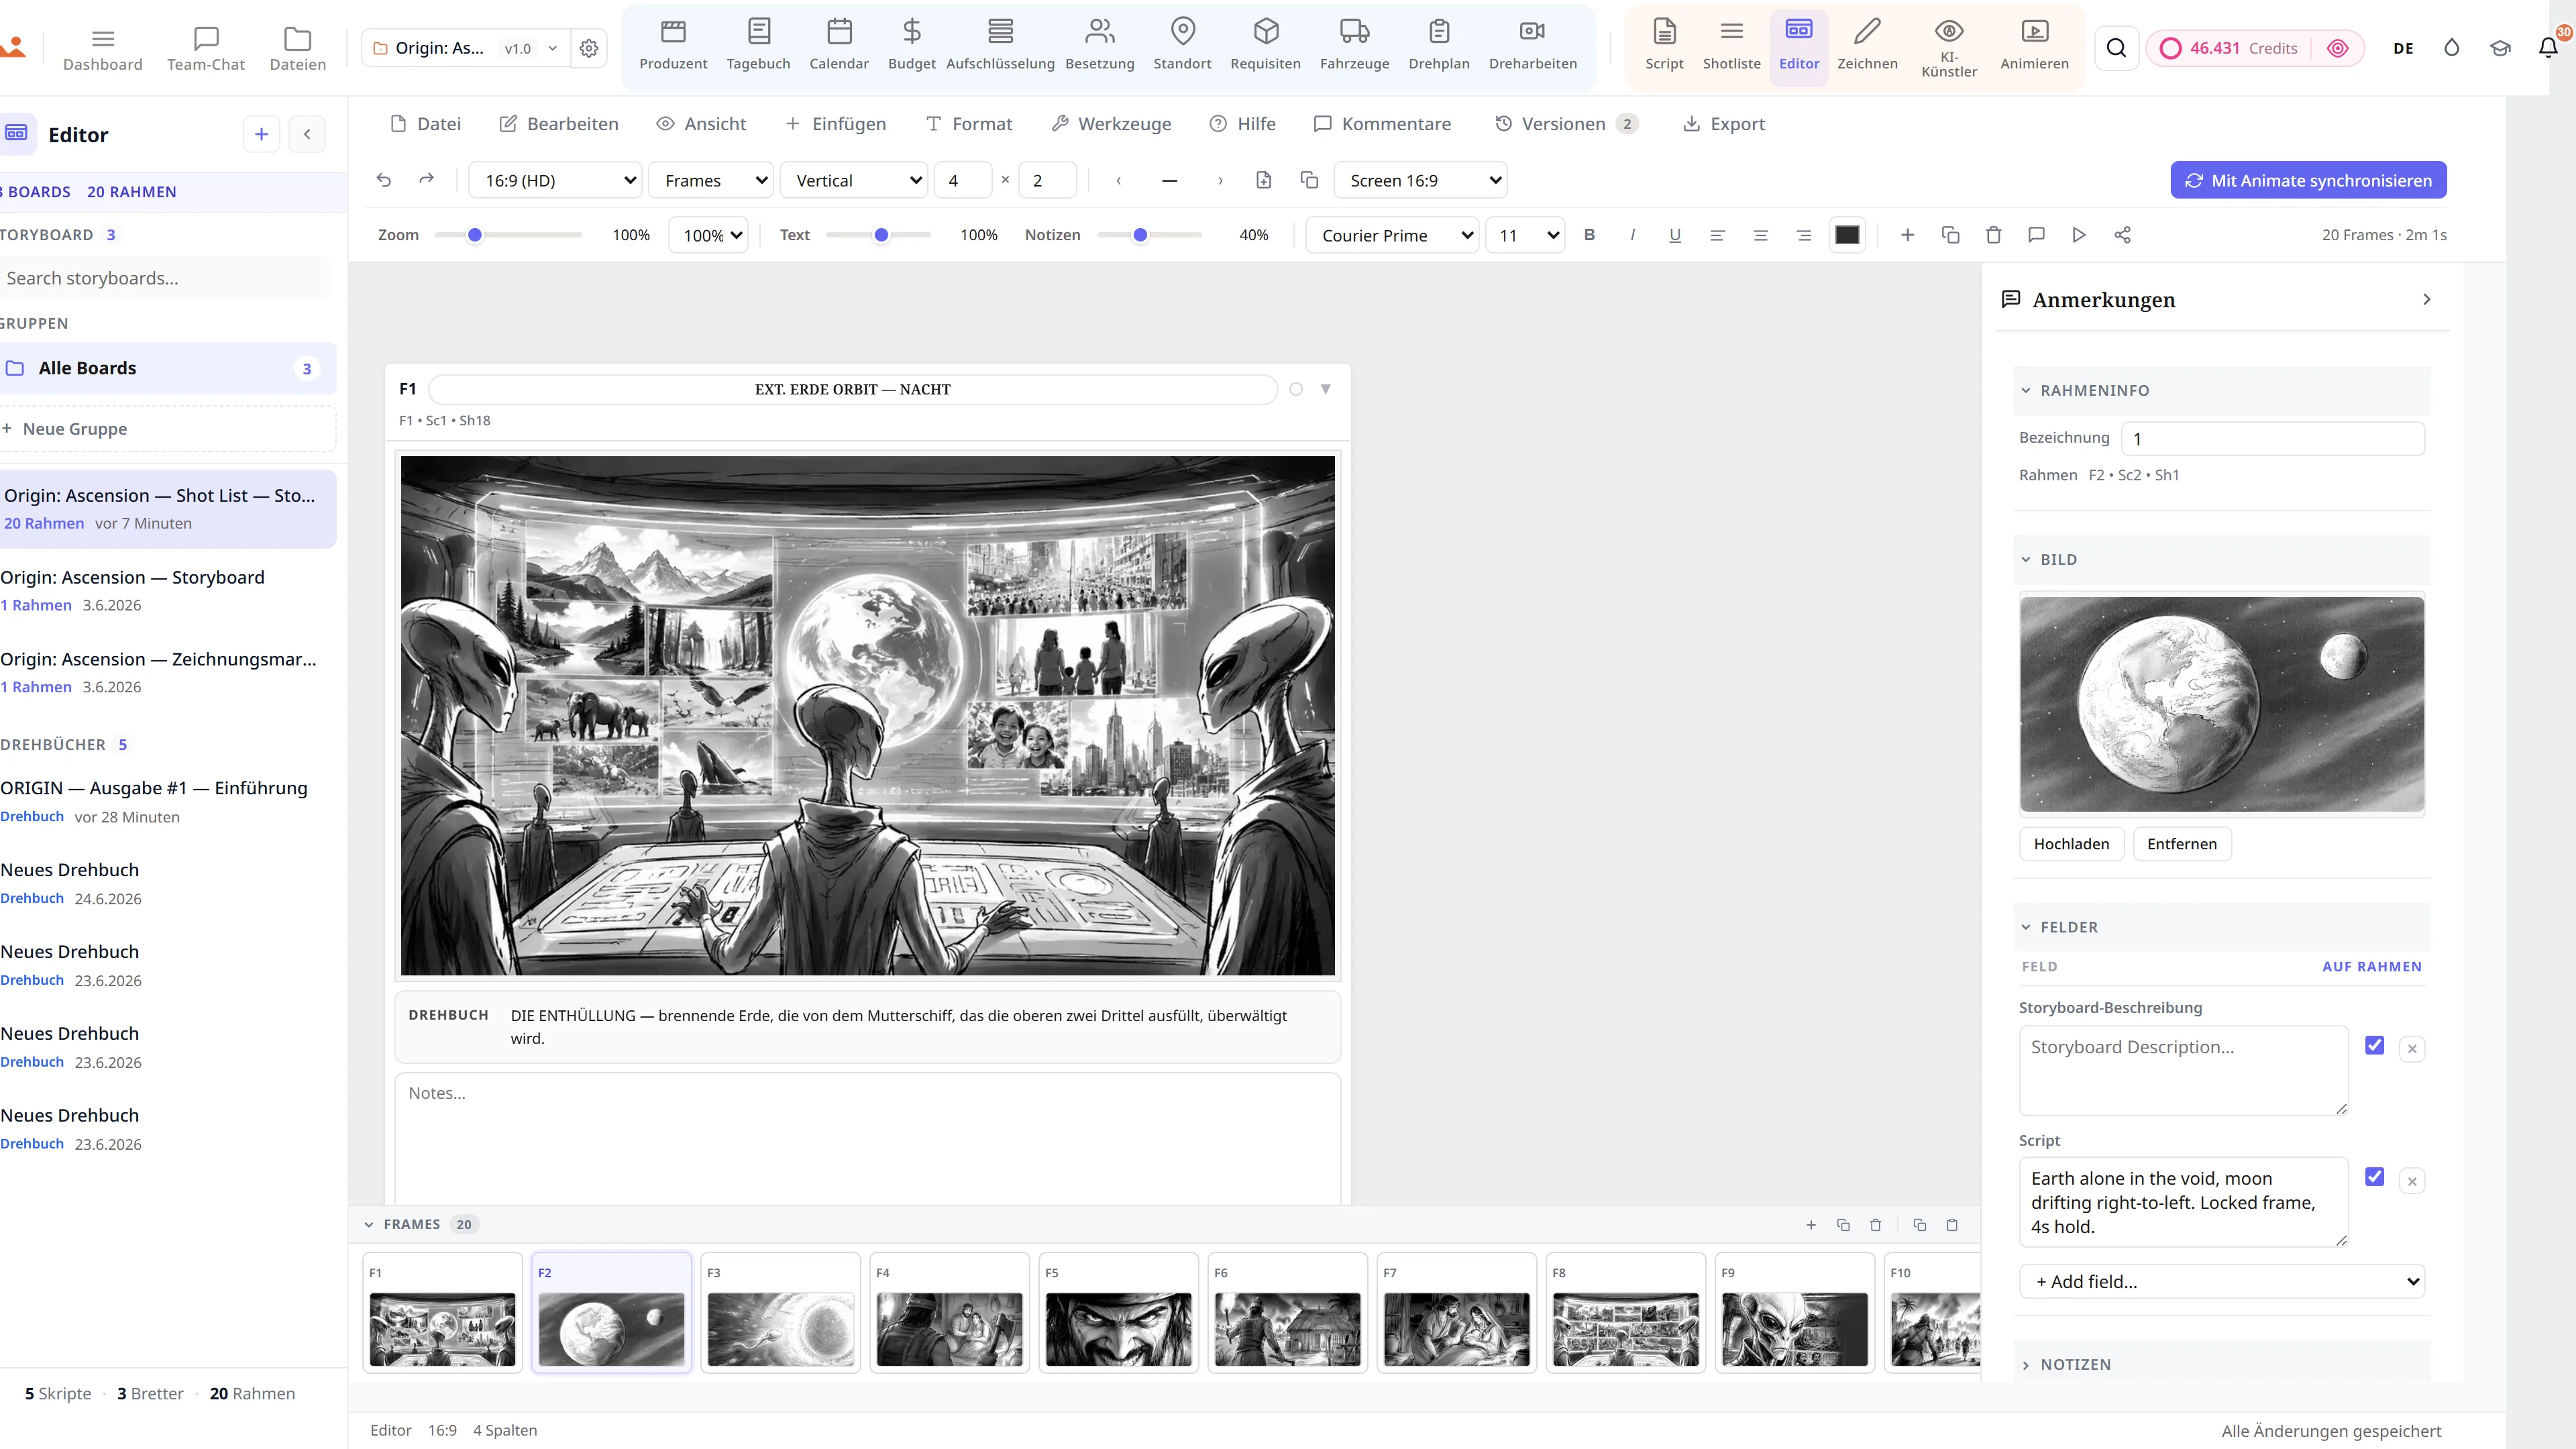Toggle the eye icon next to Credits
This screenshot has width=2576, height=1449.
[x=2337, y=48]
